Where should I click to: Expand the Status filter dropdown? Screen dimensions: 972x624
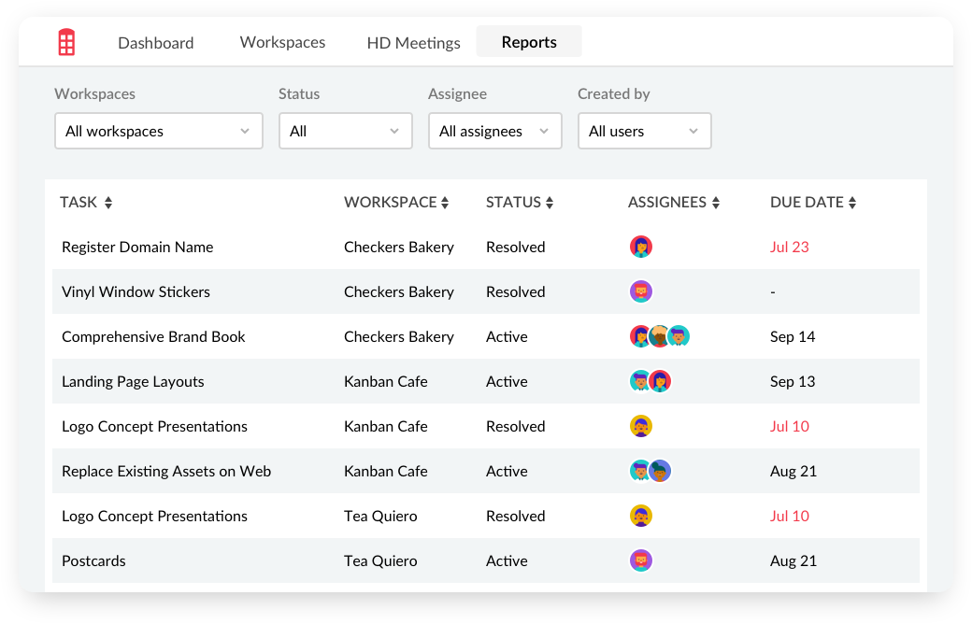(346, 131)
